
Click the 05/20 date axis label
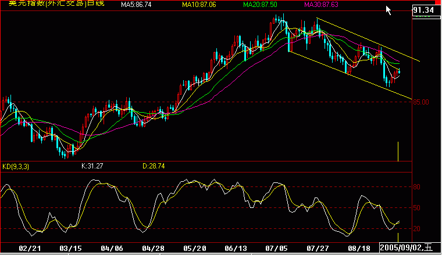tap(194, 249)
